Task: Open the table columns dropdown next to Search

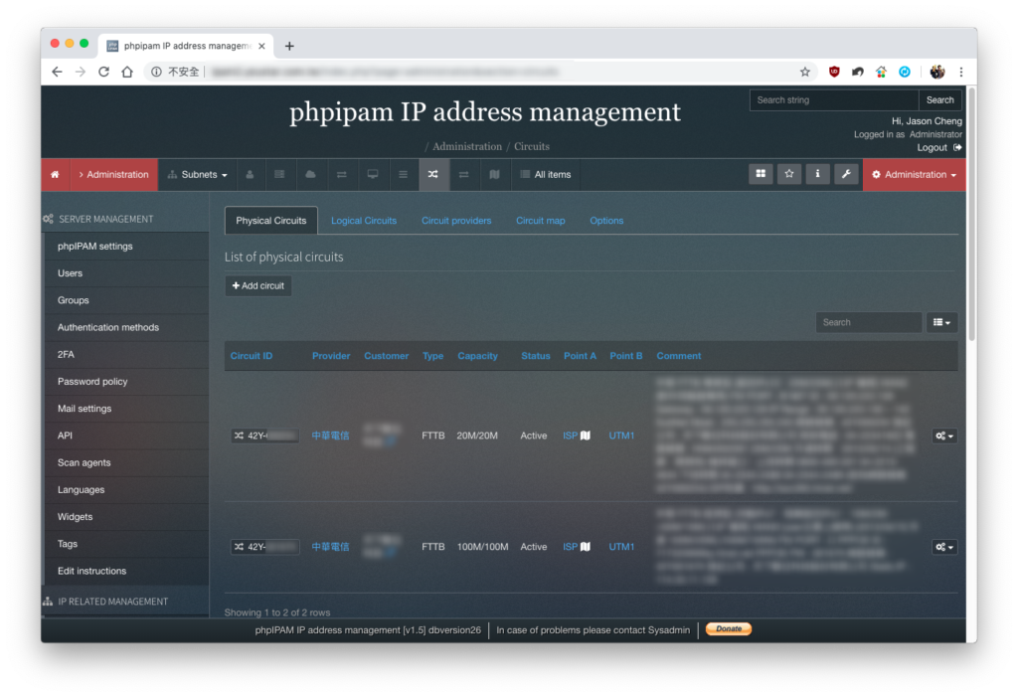Action: tap(942, 322)
